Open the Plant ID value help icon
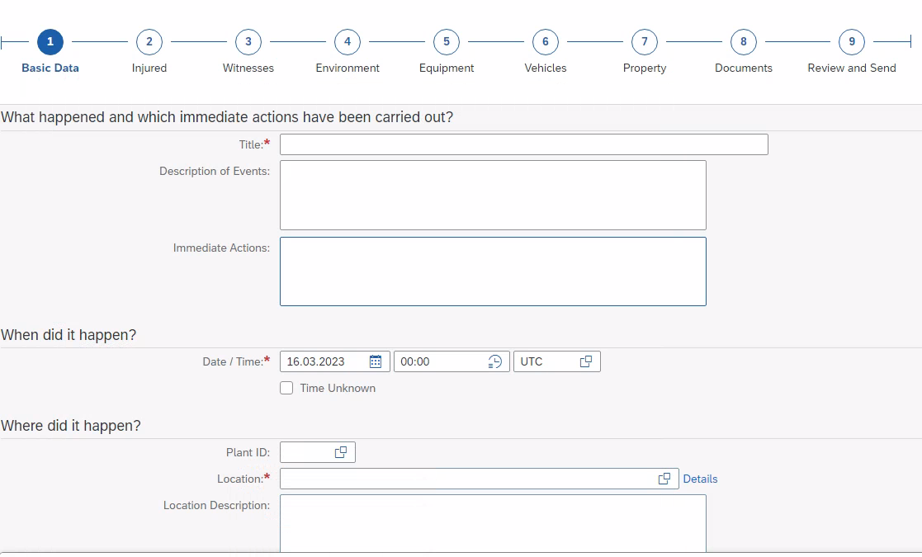The image size is (922, 557). [x=341, y=452]
